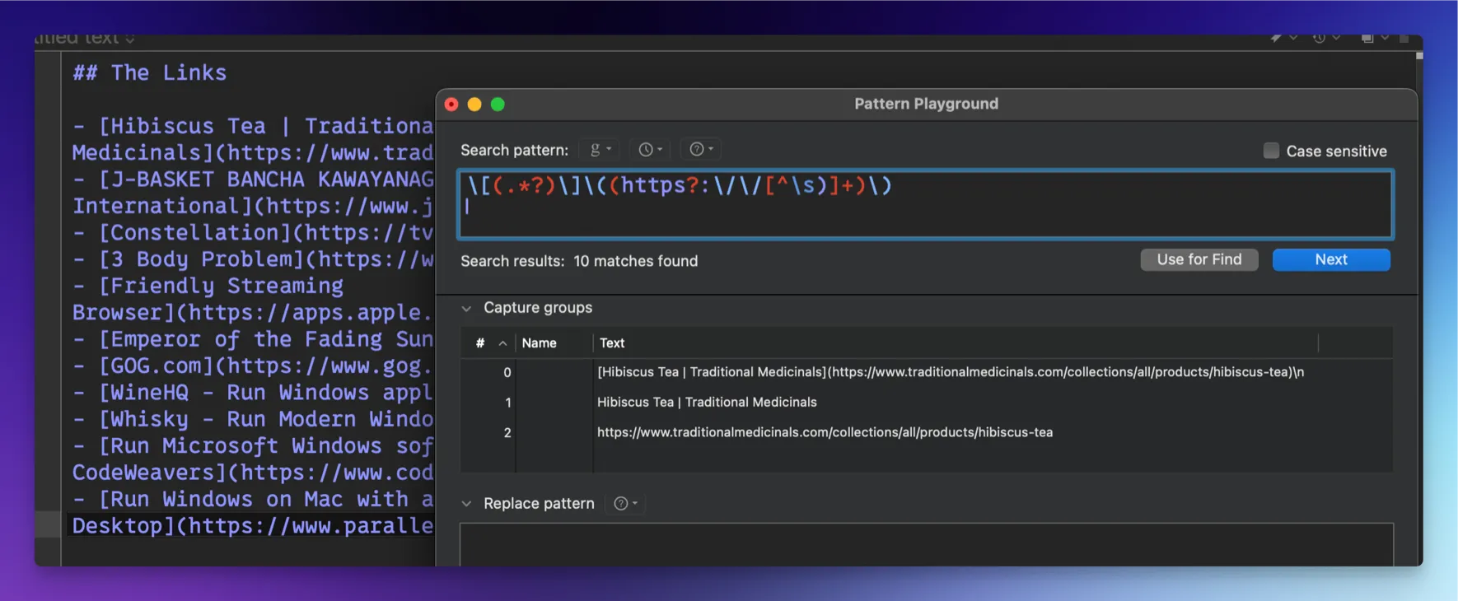Click the stacked documents icon in toolbar

[x=1367, y=38]
